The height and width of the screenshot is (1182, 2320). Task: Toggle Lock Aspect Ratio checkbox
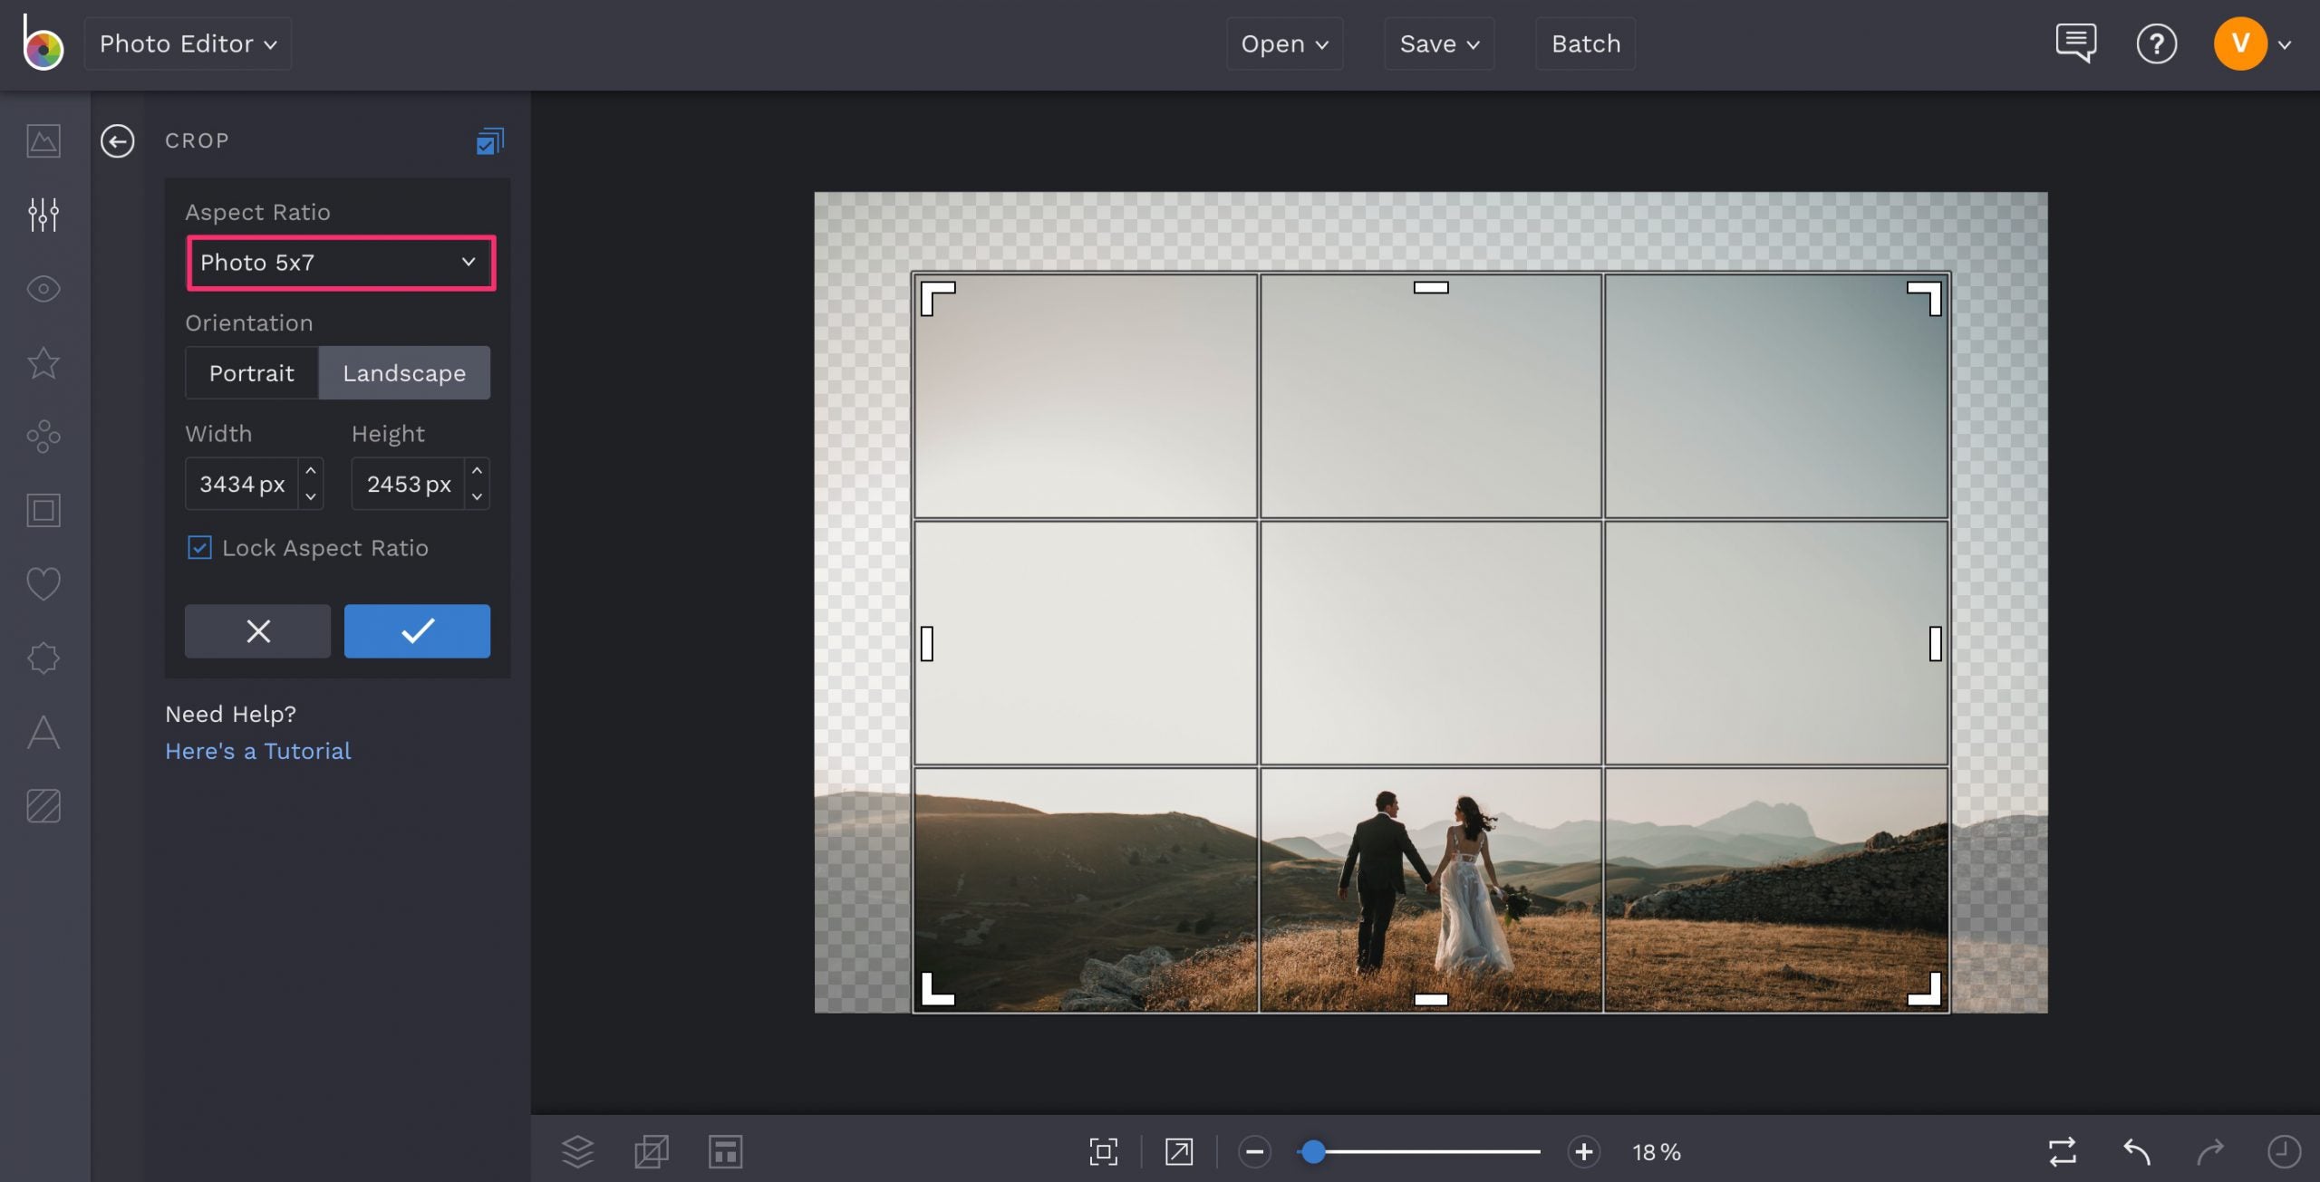pyautogui.click(x=198, y=547)
